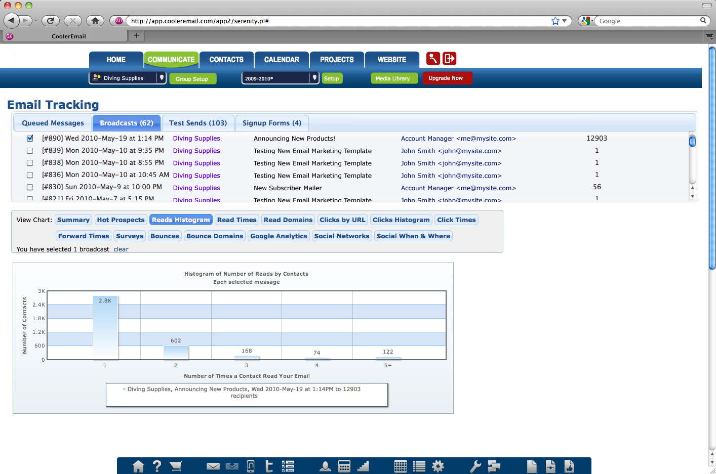The image size is (716, 474).
Task: Check the box for broadcast #839
Action: click(30, 151)
